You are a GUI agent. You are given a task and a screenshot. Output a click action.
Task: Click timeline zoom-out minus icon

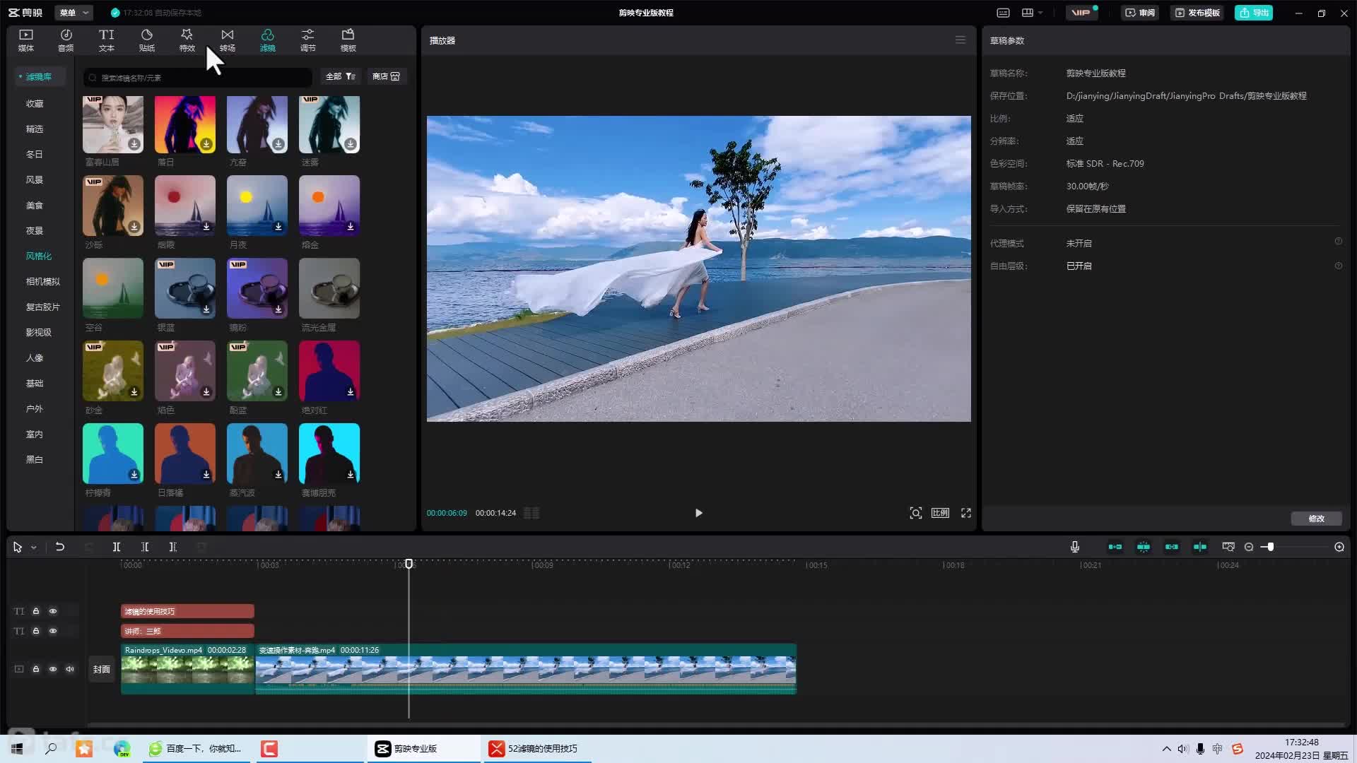[1249, 547]
